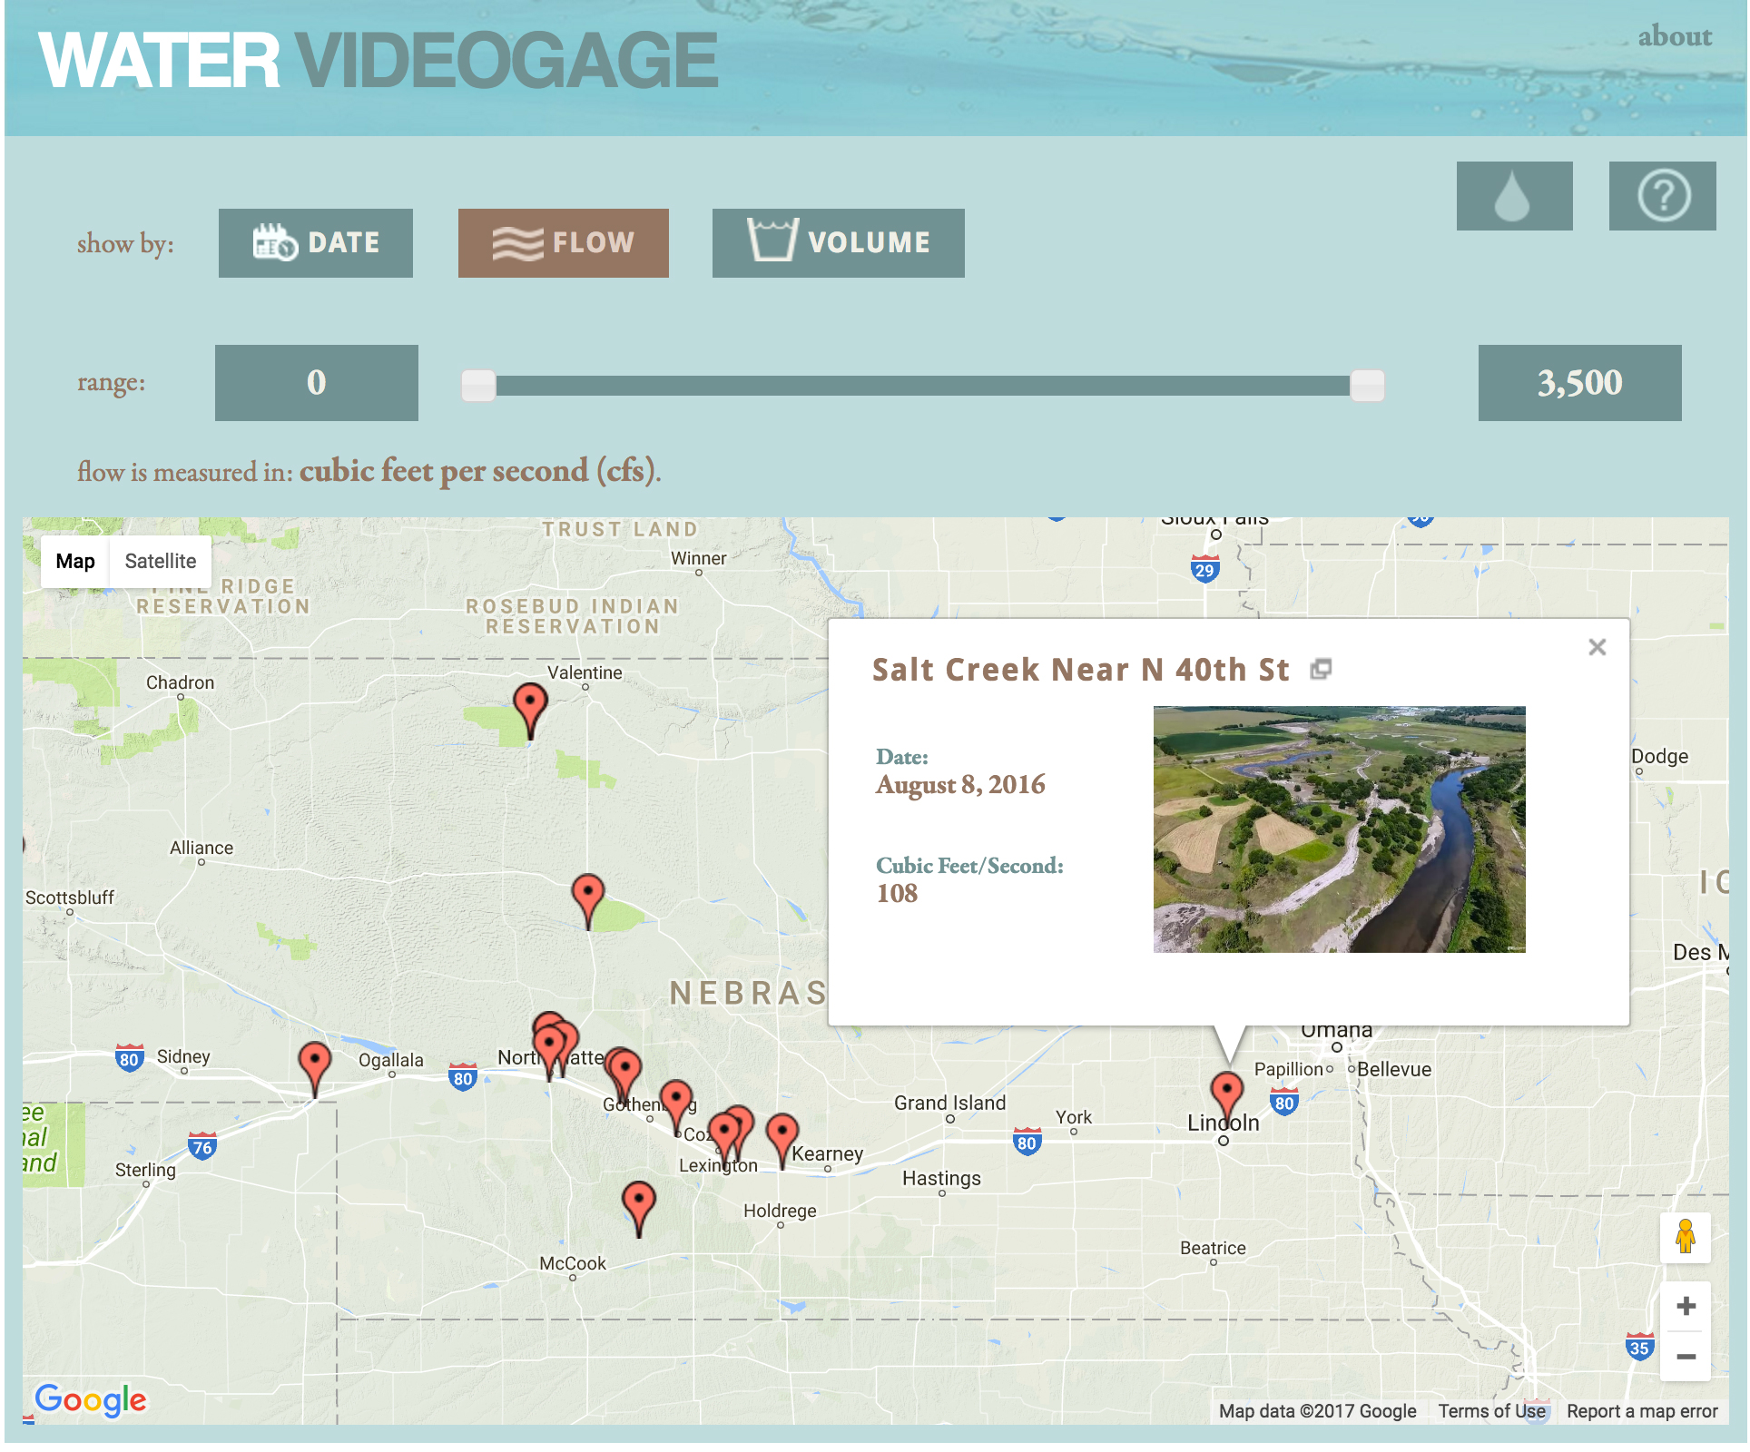This screenshot has width=1750, height=1452.
Task: Open the about page link
Action: 1675,36
